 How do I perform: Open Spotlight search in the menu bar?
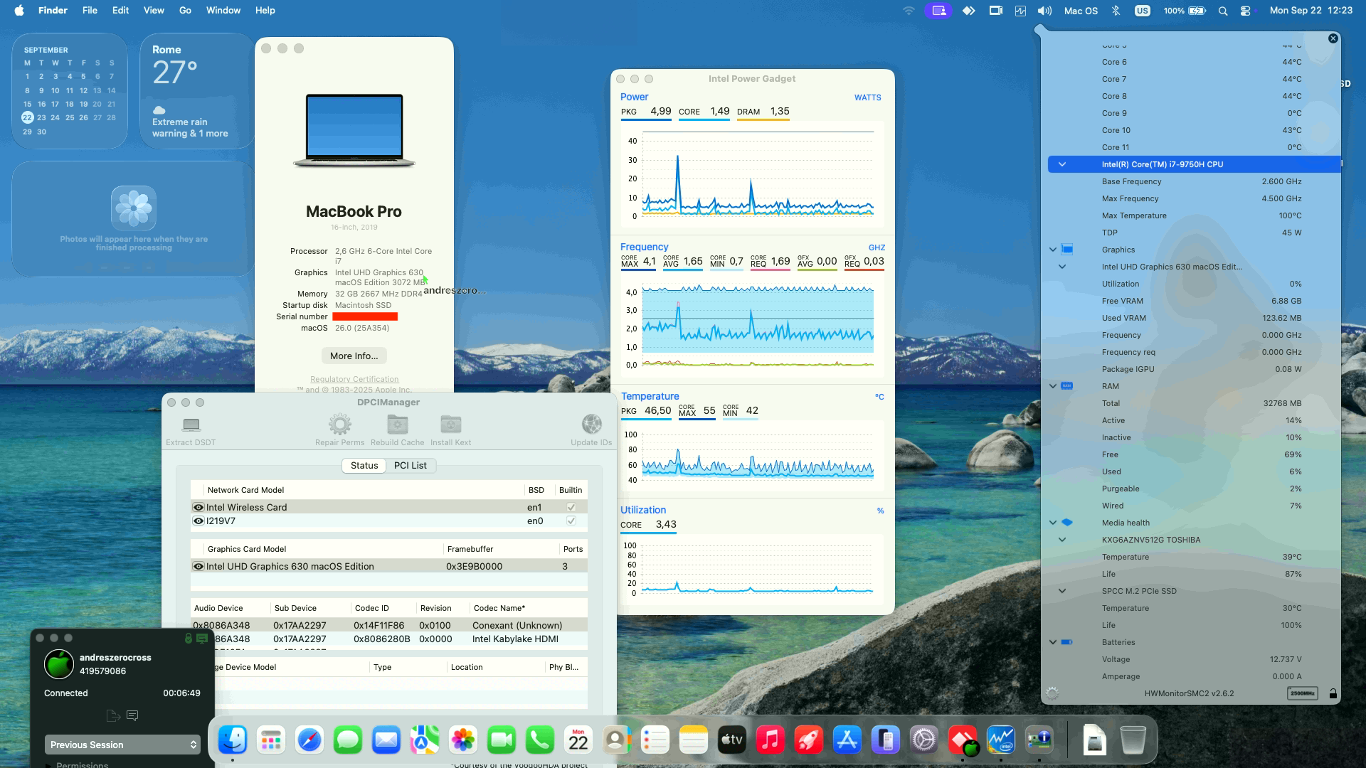[1222, 11]
